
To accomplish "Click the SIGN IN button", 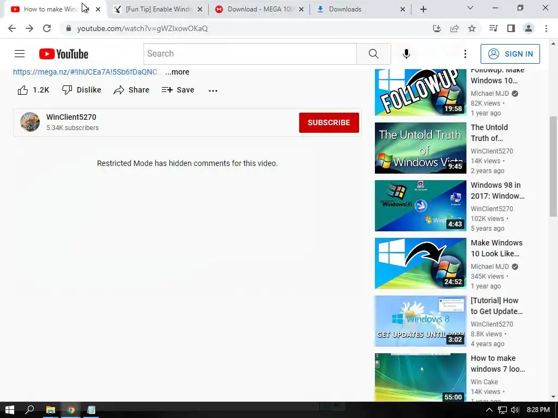I will coord(510,54).
